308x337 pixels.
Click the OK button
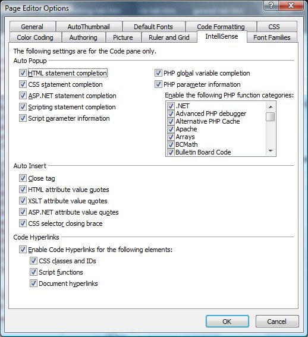tap(227, 322)
